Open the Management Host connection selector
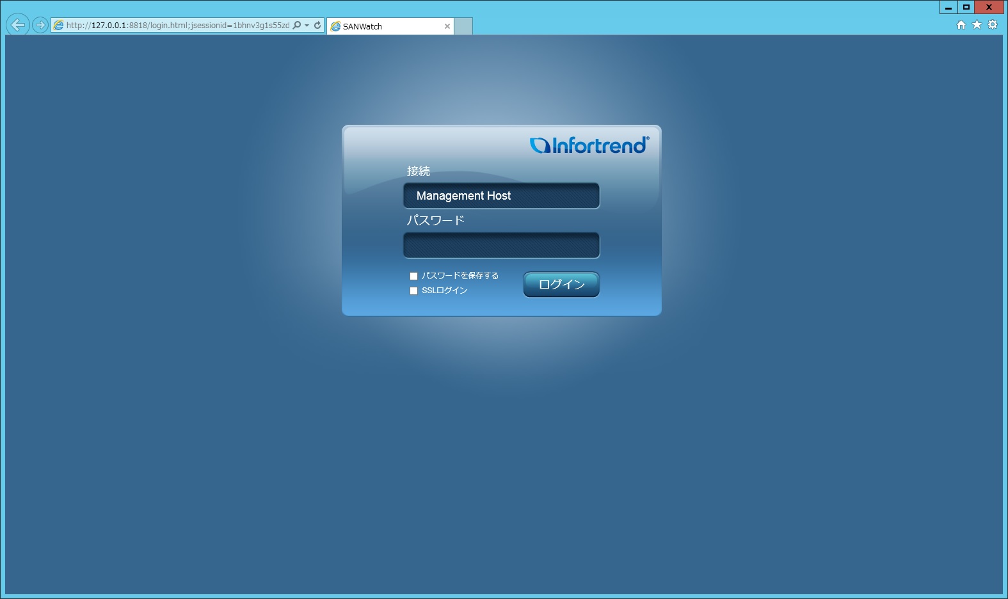Image resolution: width=1008 pixels, height=599 pixels. pos(501,196)
